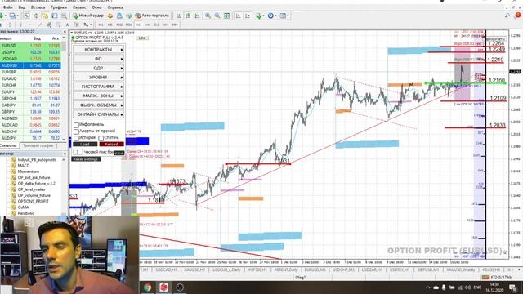Open Chrome from the taskbar

[x=147, y=287]
